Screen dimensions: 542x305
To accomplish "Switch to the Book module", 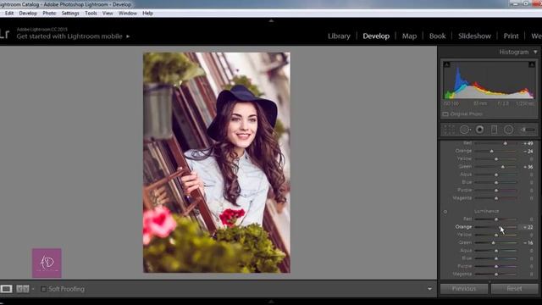I will (437, 36).
